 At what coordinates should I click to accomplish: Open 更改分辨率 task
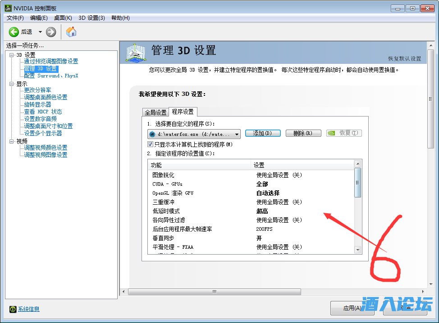[x=37, y=90]
